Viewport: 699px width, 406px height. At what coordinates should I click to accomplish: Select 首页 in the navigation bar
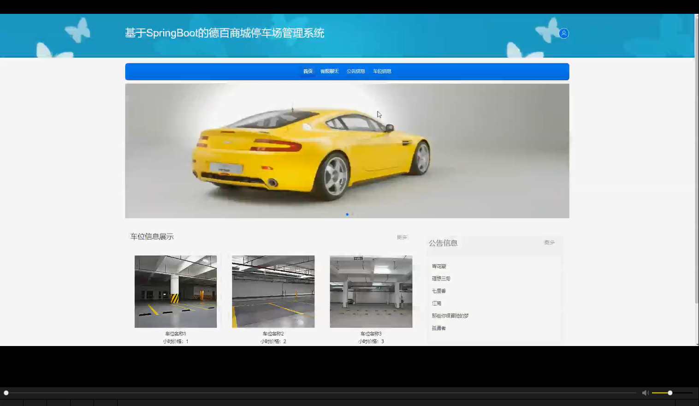(x=308, y=71)
